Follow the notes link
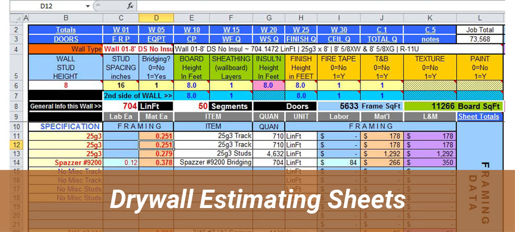The width and height of the screenshot is (515, 232). [x=430, y=39]
